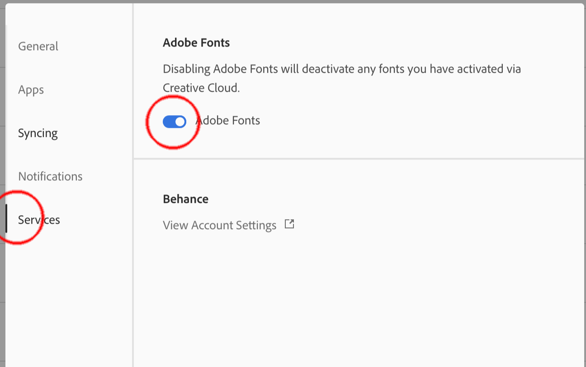This screenshot has height=367, width=586.
Task: Disable the Adobe Fonts toggle switch
Action: [174, 121]
